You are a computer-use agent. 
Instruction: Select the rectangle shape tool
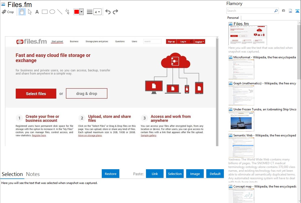(44, 12)
